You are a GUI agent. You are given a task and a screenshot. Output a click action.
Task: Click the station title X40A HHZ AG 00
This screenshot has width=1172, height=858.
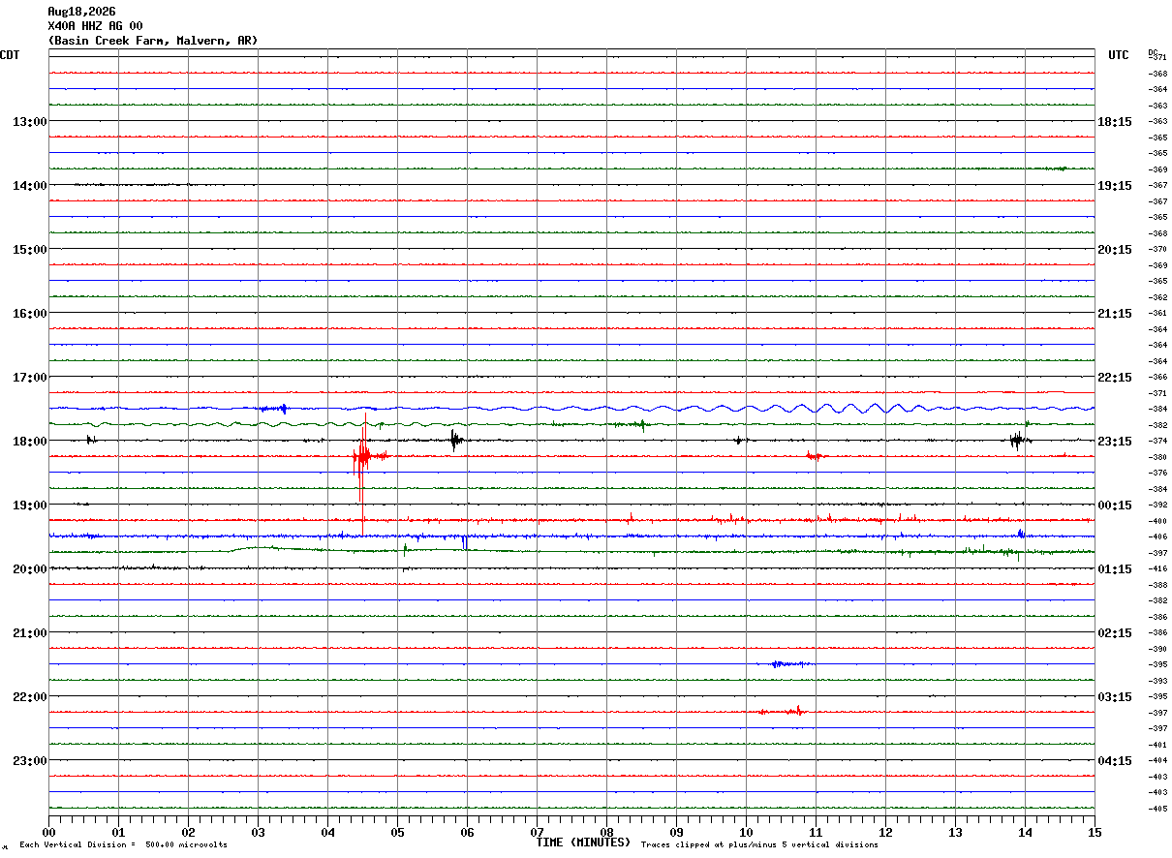pyautogui.click(x=95, y=26)
